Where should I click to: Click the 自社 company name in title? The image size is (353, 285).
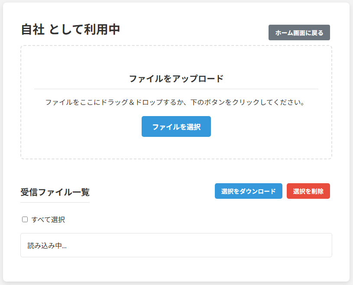click(32, 29)
